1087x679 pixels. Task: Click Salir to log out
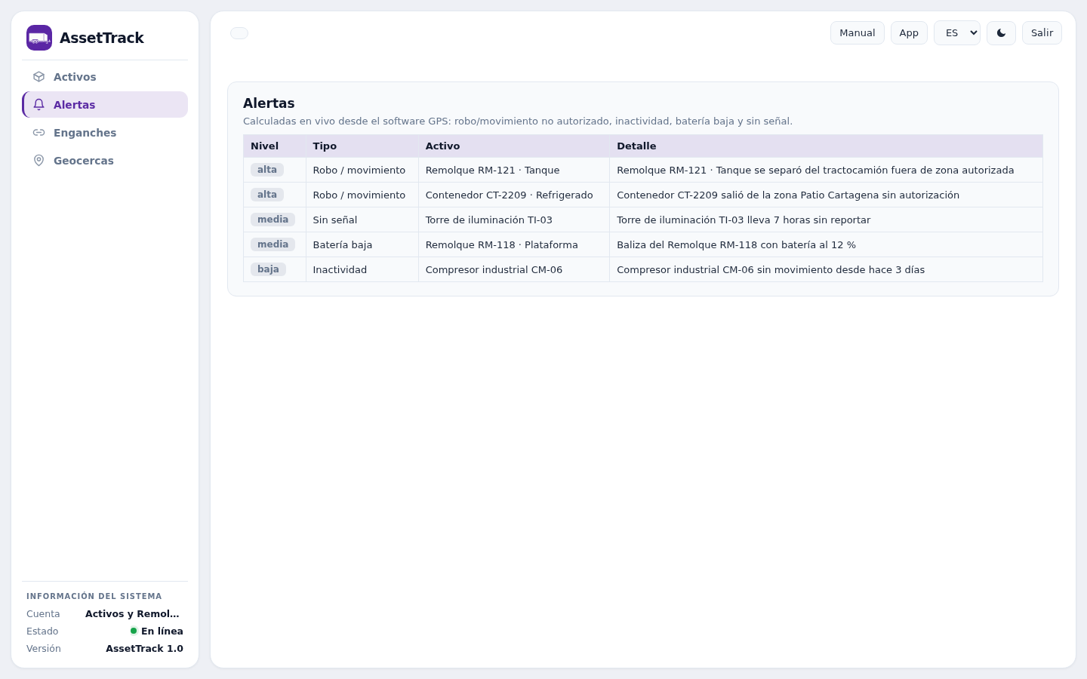1042,33
